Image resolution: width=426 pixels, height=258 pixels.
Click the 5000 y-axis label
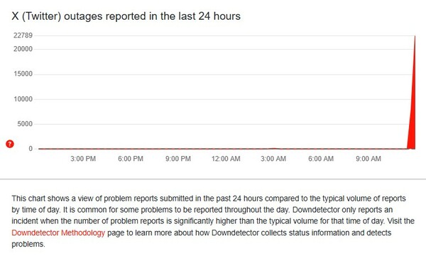(25, 124)
